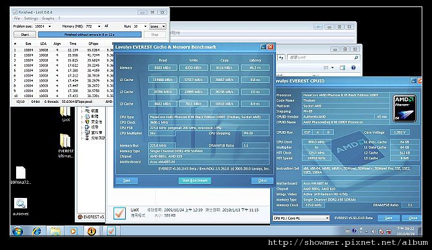The image size is (432, 250).
Task: Expand the Run count dropdown in LinX
Action: (145, 26)
